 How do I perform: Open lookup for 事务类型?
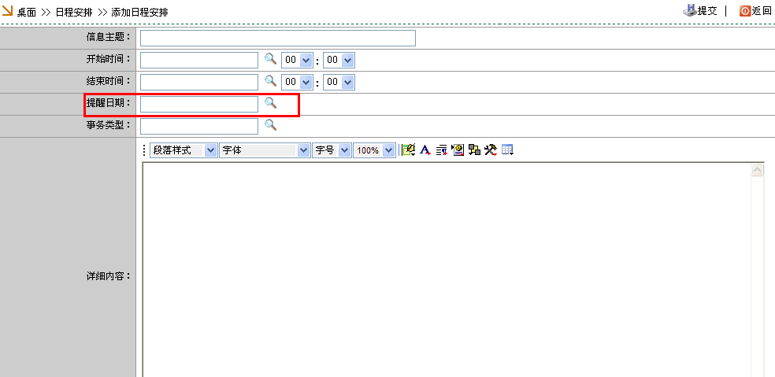(x=270, y=125)
